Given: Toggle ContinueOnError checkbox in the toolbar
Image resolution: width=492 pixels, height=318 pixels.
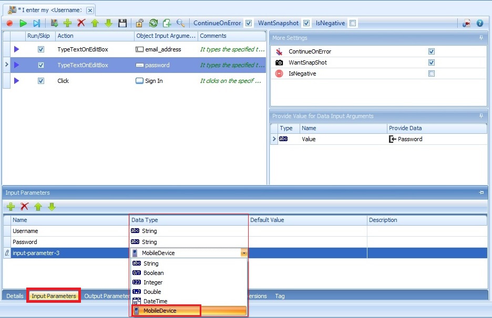Looking at the screenshot, I should pos(249,23).
